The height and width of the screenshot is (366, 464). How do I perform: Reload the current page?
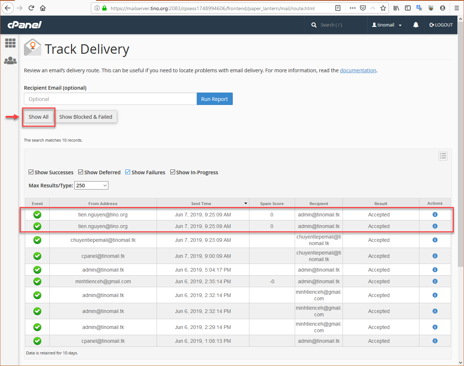pos(31,8)
